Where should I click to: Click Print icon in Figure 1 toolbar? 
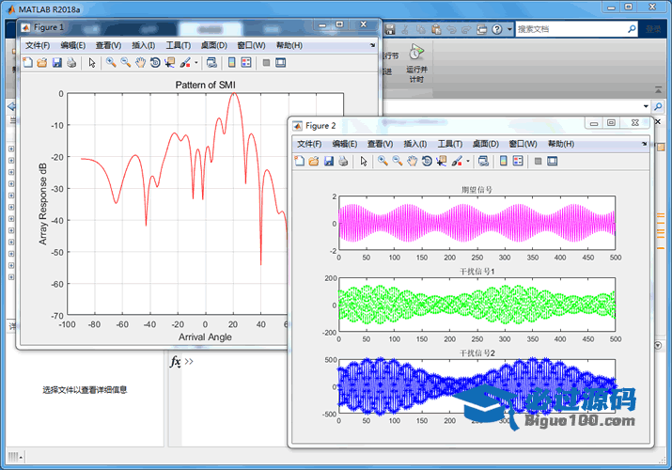71,63
